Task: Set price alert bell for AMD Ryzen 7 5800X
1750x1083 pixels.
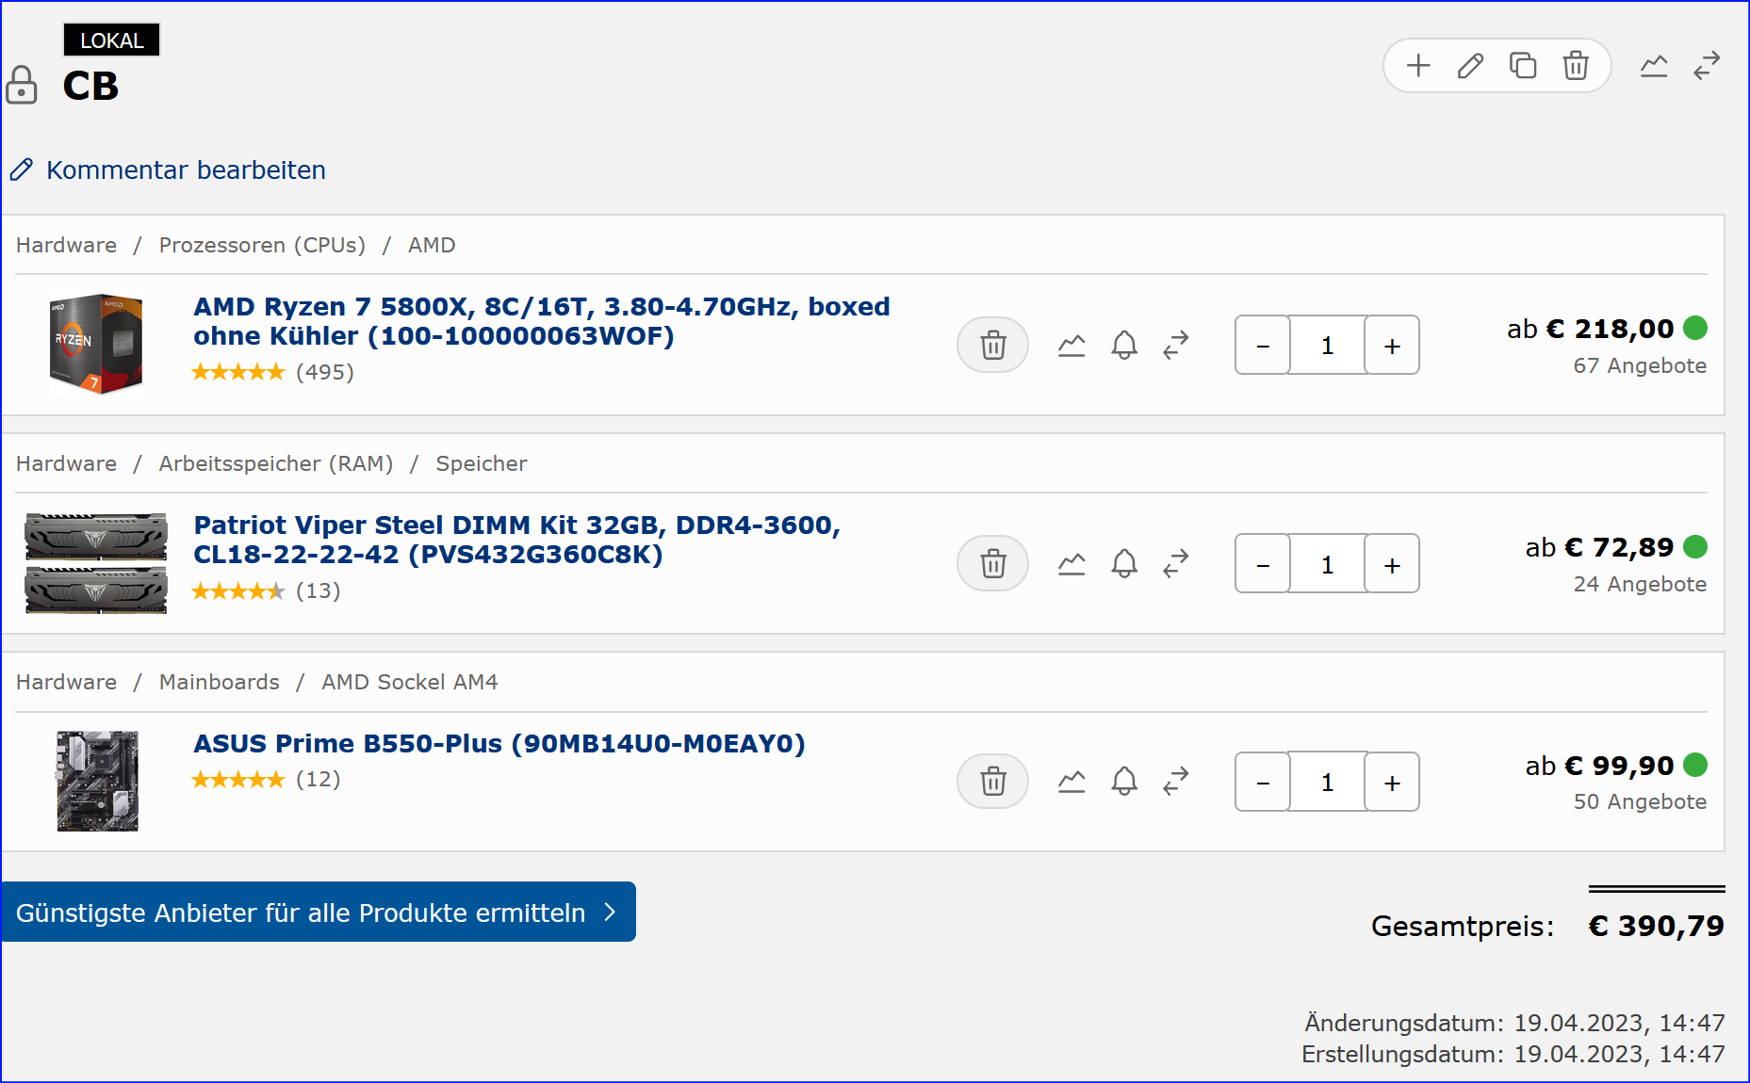Action: (1124, 346)
